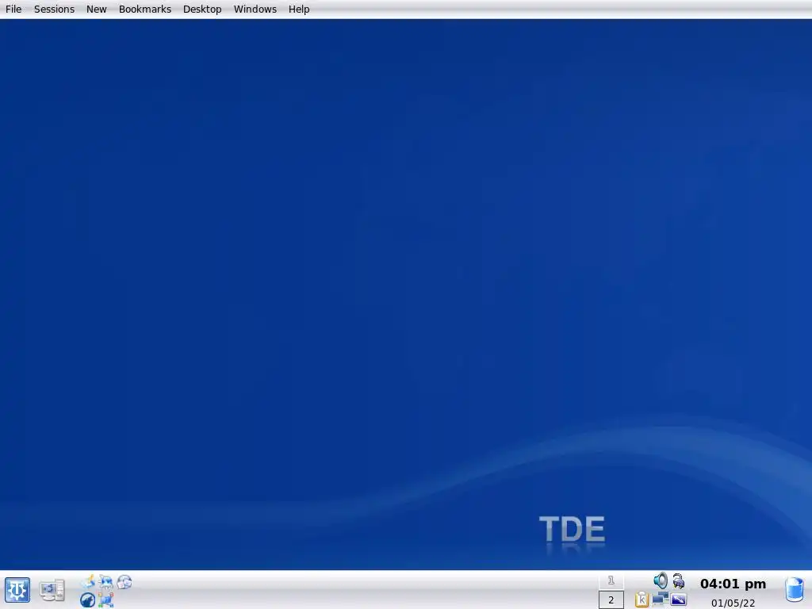Launch the globe-with-documents quick launcher icon
Viewport: 812px width, 609px height.
pos(124,581)
